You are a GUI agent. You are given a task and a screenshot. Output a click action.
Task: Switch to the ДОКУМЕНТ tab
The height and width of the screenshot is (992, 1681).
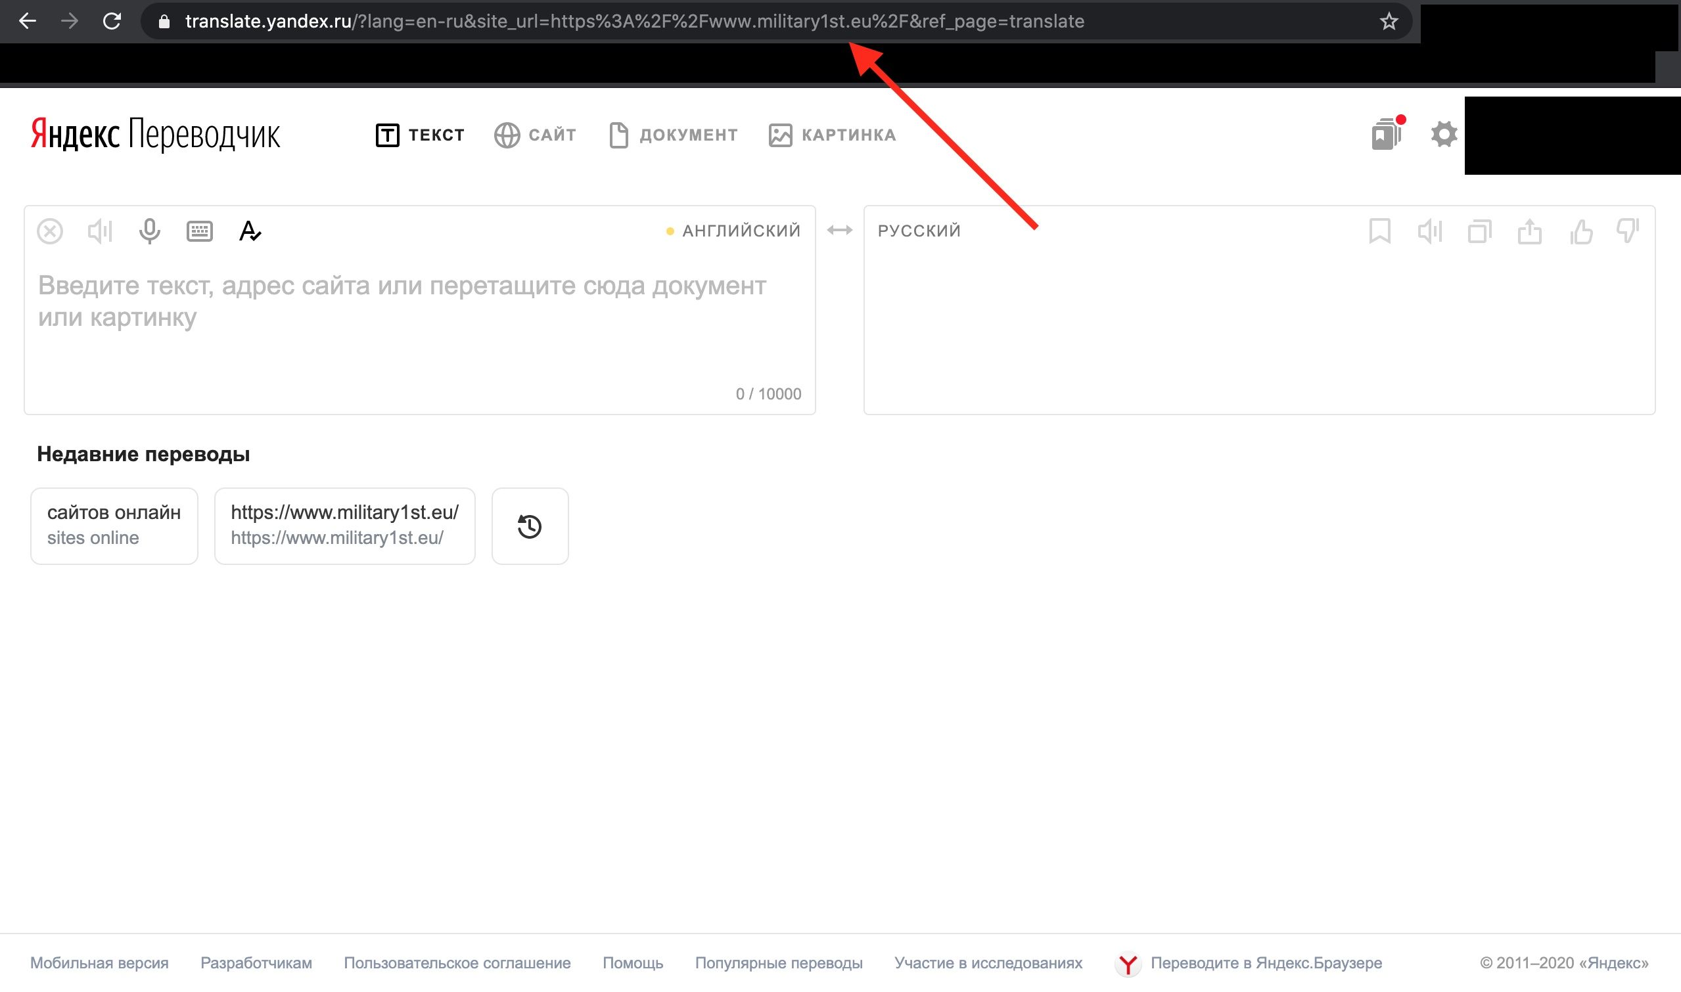point(674,135)
